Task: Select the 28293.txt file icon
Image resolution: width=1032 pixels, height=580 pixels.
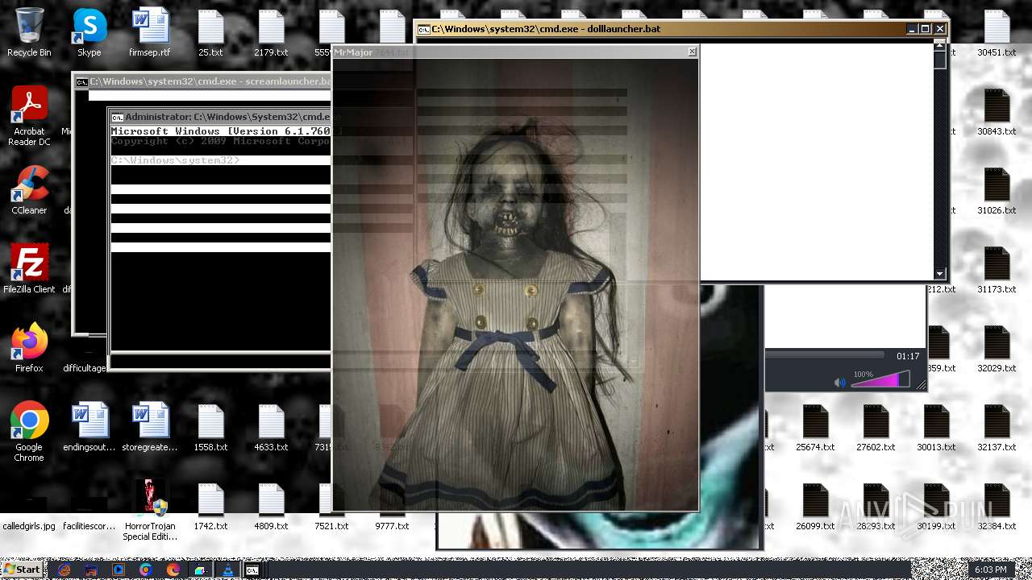Action: [876, 506]
